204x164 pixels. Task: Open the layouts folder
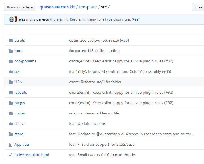(x=21, y=93)
